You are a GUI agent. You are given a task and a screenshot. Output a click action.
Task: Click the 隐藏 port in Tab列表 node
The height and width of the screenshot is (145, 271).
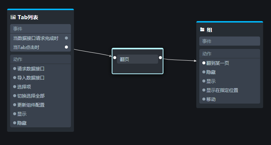pyautogui.click(x=15, y=123)
